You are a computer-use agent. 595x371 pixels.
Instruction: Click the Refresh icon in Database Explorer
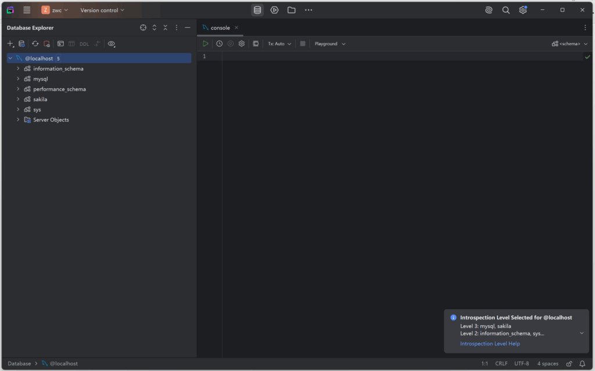pos(35,44)
